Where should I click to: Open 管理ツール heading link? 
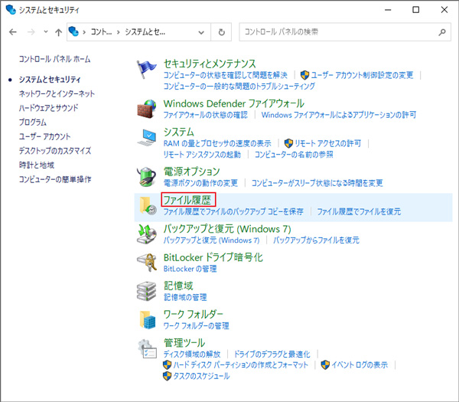(x=184, y=343)
